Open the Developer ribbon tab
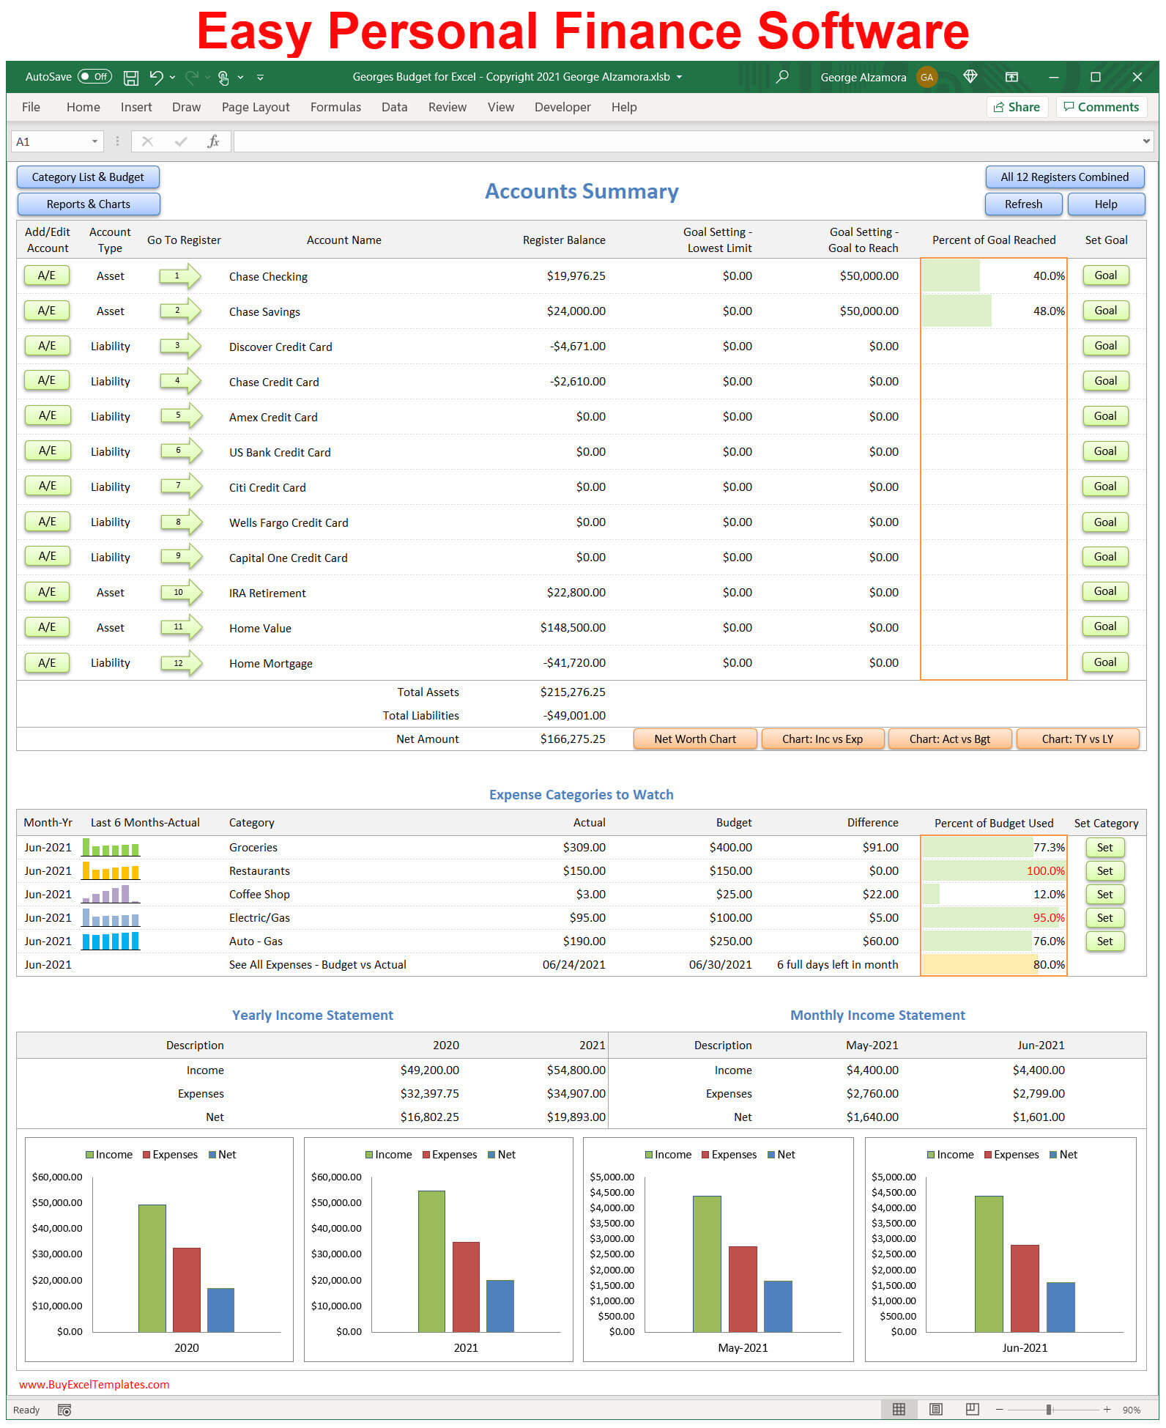This screenshot has width=1166, height=1428. click(x=562, y=107)
